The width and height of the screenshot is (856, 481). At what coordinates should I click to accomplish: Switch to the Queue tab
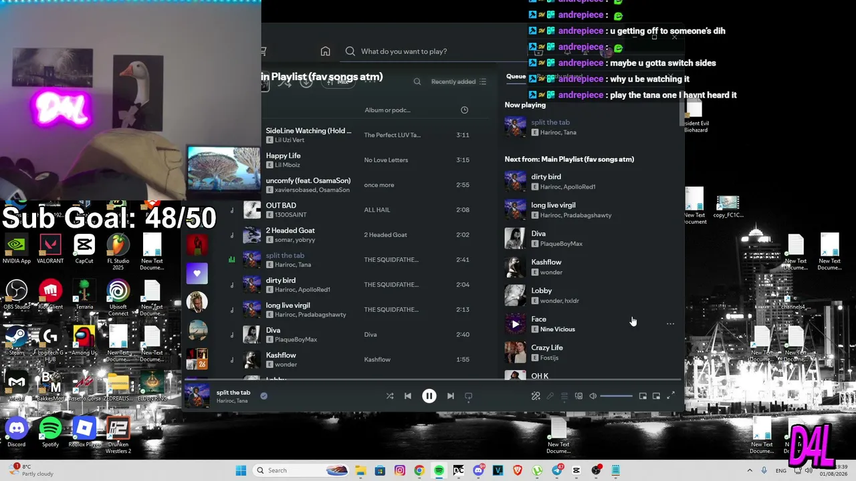[x=516, y=76]
